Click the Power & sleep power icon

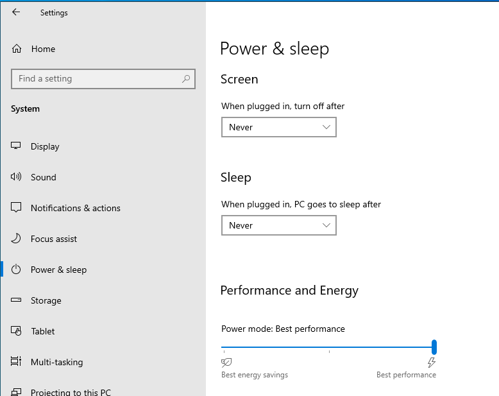(x=16, y=270)
